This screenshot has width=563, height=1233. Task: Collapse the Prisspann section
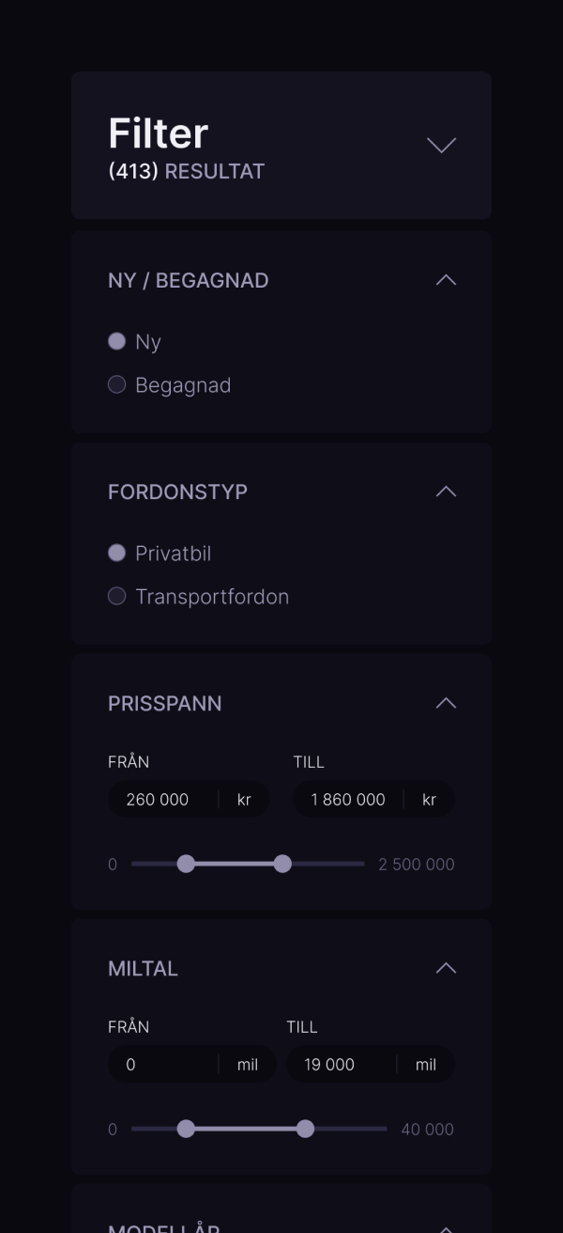click(446, 703)
